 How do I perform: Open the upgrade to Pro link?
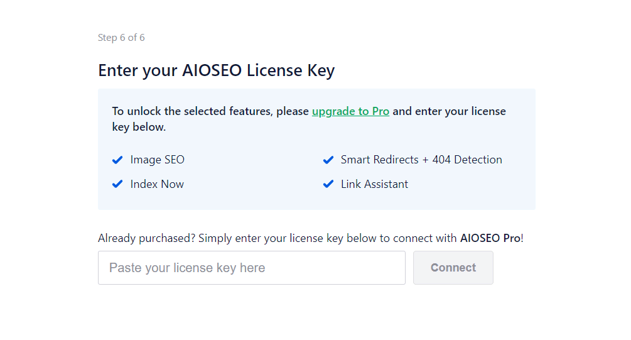pyautogui.click(x=350, y=111)
